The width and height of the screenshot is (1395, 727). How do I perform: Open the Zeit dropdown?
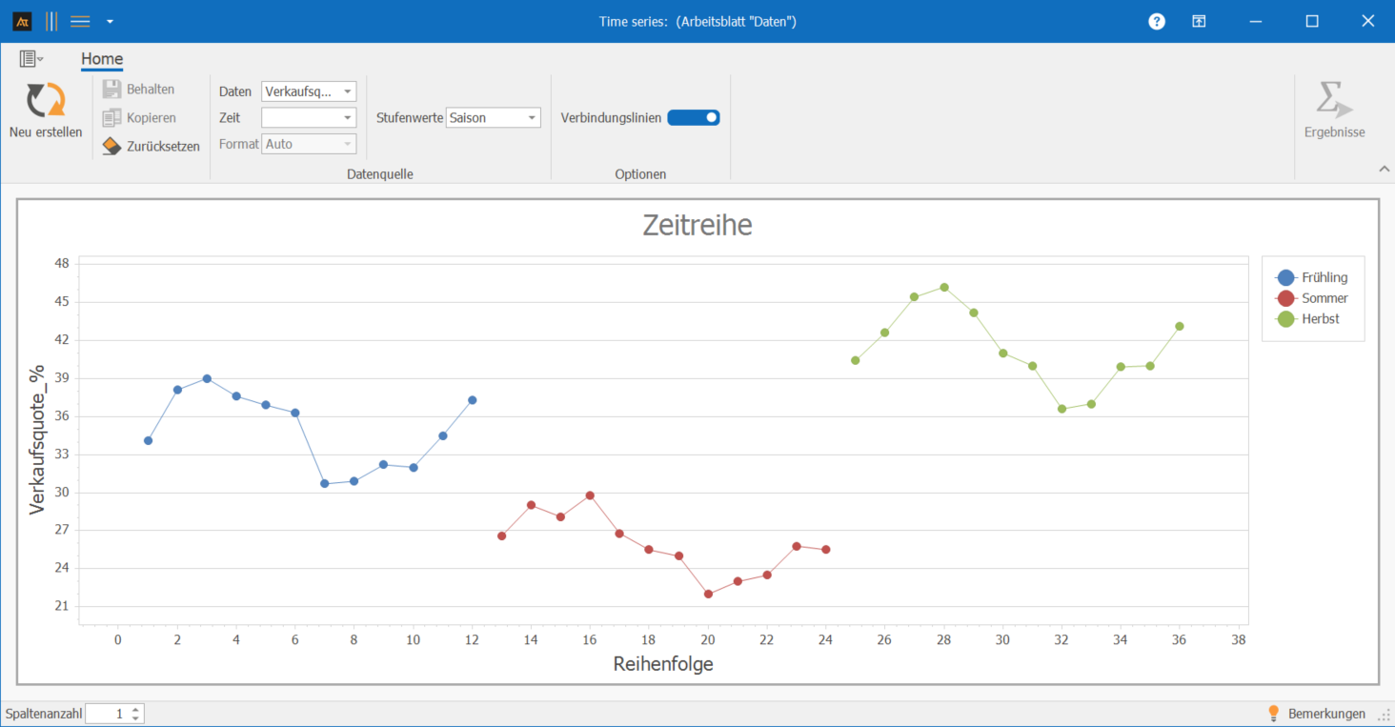pos(347,118)
